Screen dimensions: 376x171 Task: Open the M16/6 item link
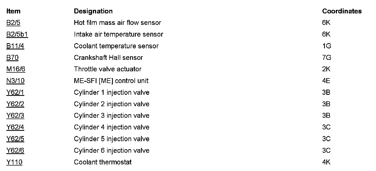[x=16, y=69]
